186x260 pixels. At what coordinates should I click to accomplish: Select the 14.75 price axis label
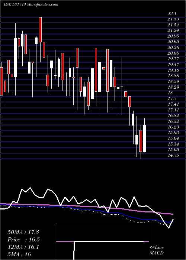pyautogui.click(x=173, y=156)
